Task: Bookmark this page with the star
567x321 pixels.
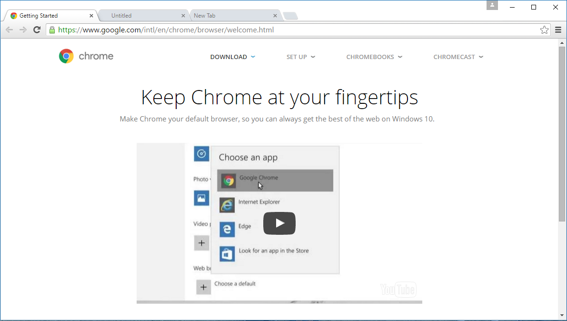Action: [544, 30]
